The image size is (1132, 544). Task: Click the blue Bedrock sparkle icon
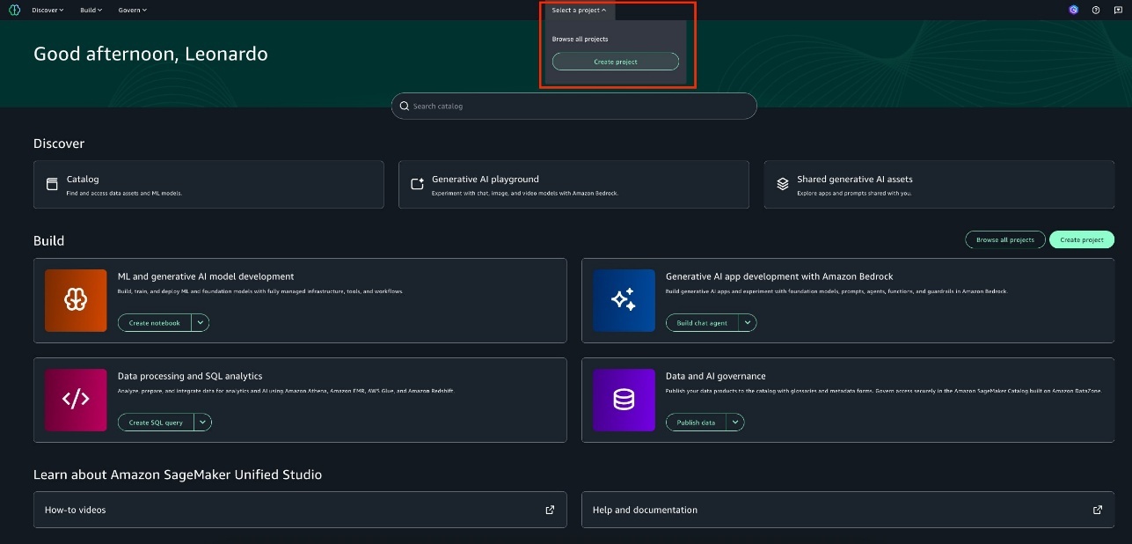(624, 300)
